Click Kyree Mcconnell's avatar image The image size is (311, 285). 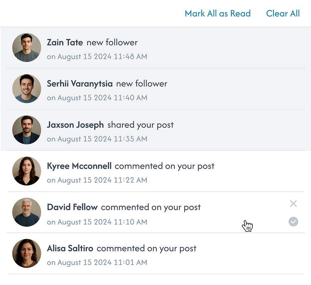(x=27, y=171)
